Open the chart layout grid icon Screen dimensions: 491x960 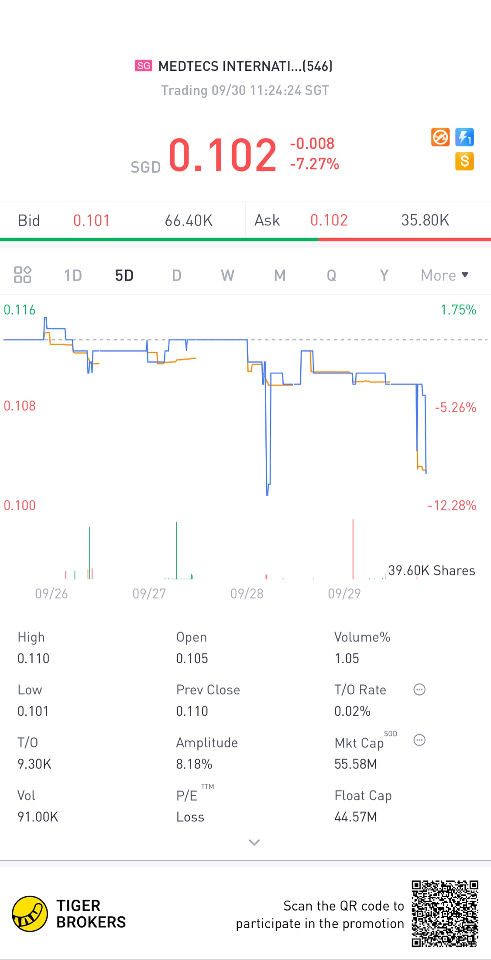pyautogui.click(x=23, y=275)
